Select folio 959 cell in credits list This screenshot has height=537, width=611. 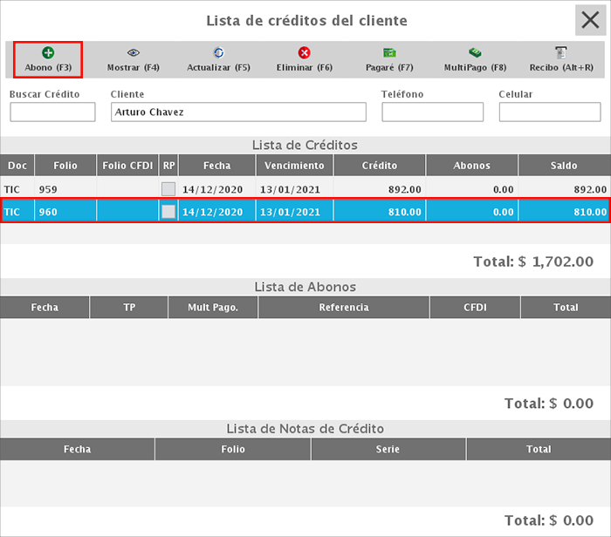65,189
